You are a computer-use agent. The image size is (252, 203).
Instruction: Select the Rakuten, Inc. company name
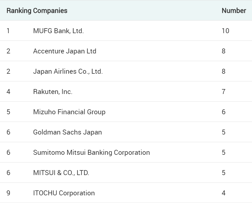(x=53, y=92)
